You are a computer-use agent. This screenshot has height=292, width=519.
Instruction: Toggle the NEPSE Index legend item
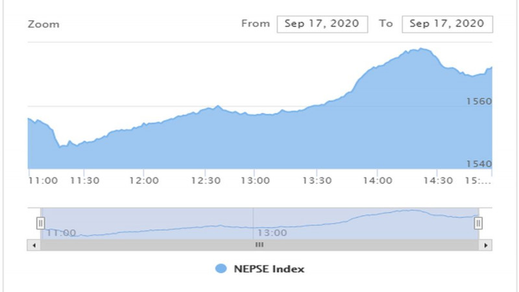[260, 269]
